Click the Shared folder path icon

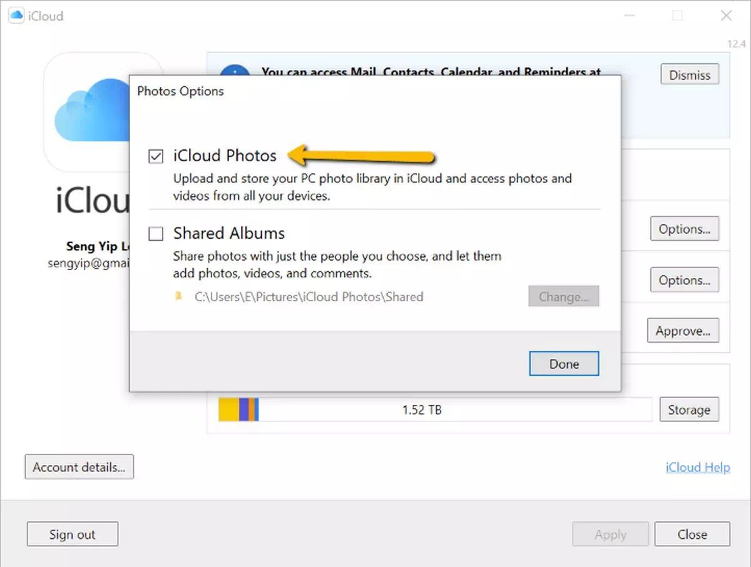179,296
